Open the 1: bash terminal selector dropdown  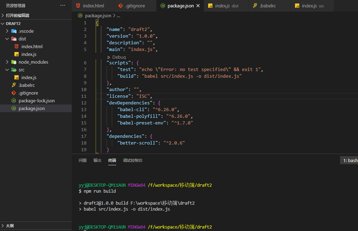click(349, 160)
